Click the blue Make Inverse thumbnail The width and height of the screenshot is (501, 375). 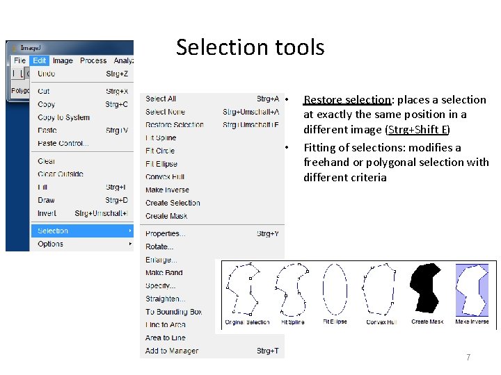(x=472, y=290)
